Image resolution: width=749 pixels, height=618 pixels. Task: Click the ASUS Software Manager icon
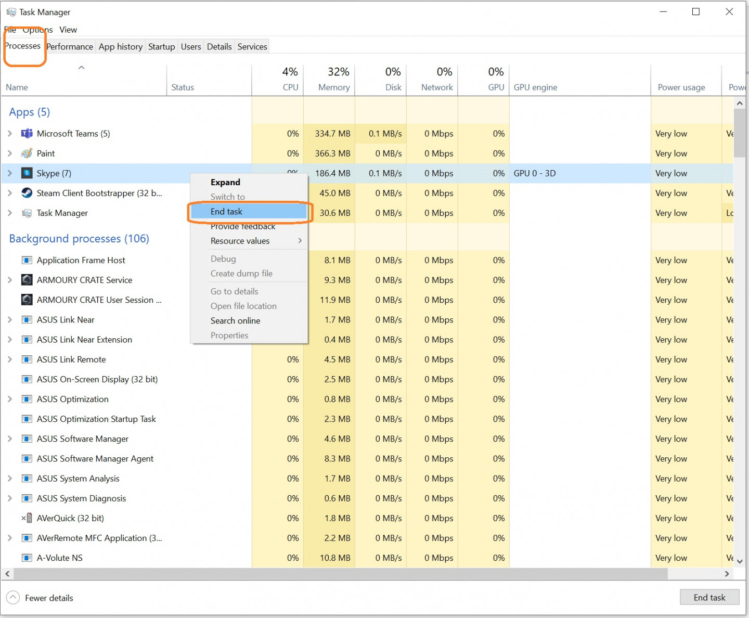(27, 439)
